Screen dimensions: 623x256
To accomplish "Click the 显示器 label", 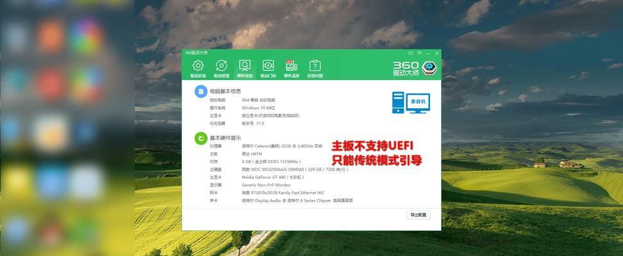I will [x=215, y=185].
